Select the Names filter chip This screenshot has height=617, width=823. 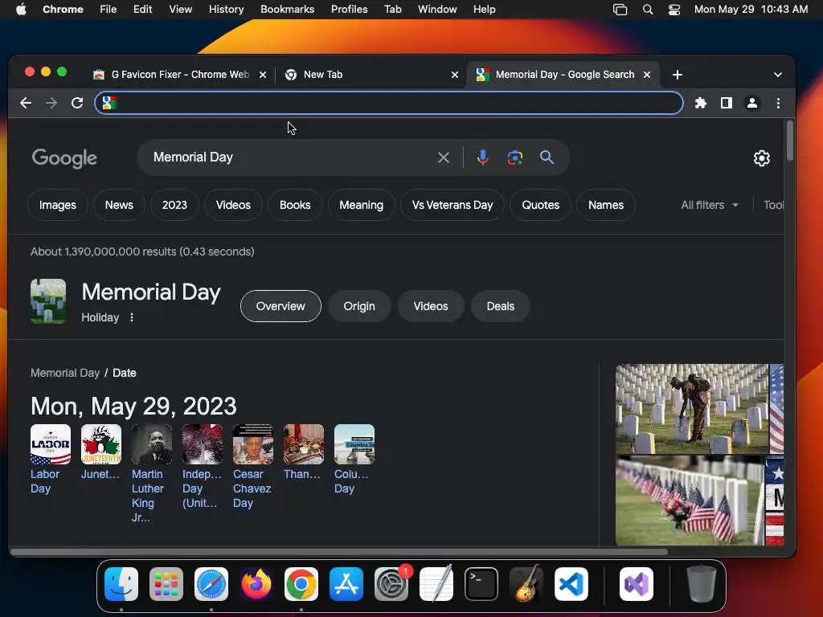pyautogui.click(x=606, y=205)
